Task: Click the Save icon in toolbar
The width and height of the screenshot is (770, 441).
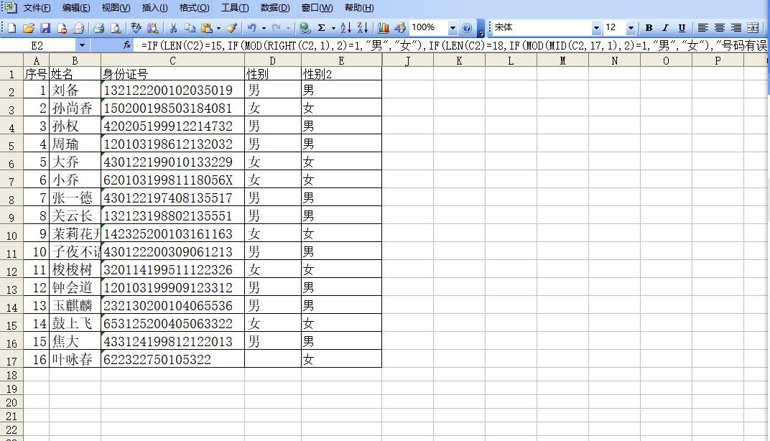Action: tap(45, 28)
